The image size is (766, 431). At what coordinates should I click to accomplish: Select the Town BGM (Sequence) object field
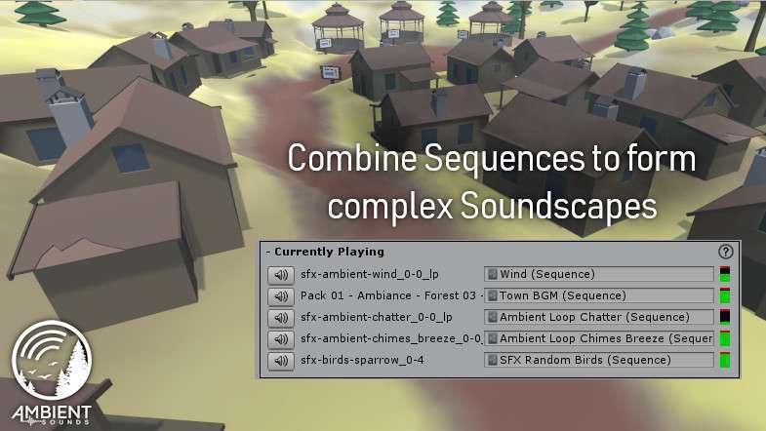coord(599,295)
